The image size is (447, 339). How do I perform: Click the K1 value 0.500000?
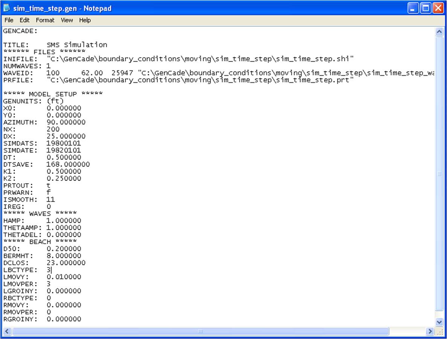(x=64, y=172)
